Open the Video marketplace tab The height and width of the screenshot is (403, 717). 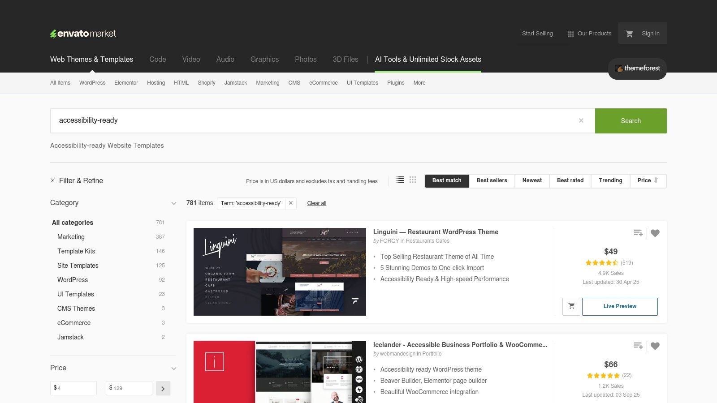pyautogui.click(x=191, y=59)
